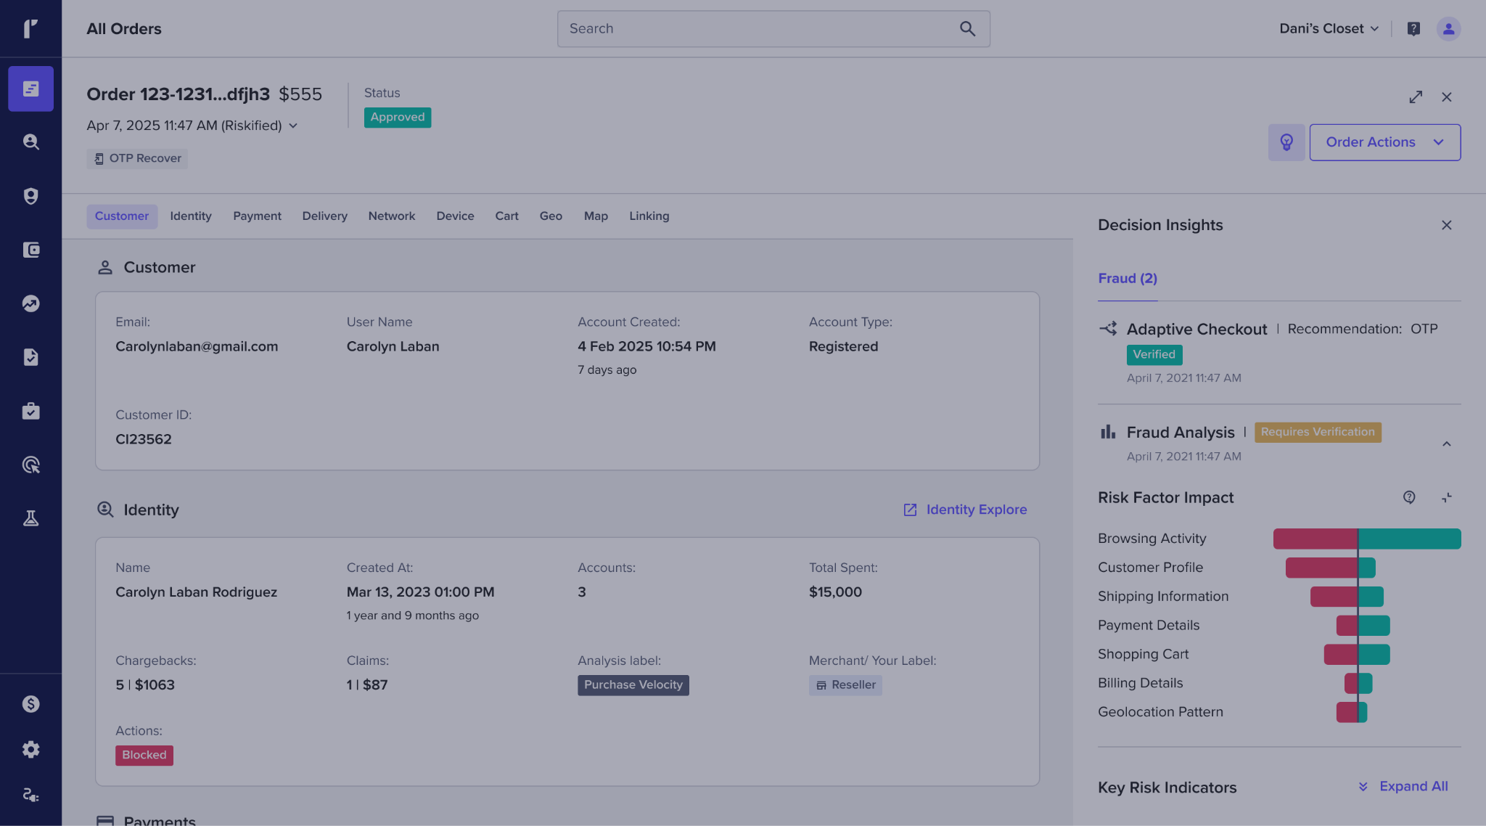Open the wallet sidebar icon
Viewport: 1486px width, 826px height.
30,250
